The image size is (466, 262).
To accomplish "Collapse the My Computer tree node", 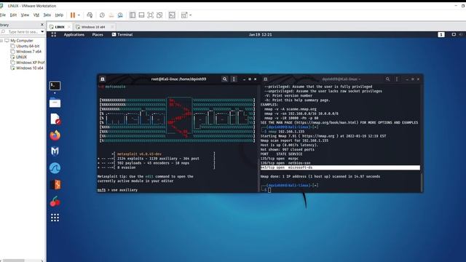I will click(1, 41).
